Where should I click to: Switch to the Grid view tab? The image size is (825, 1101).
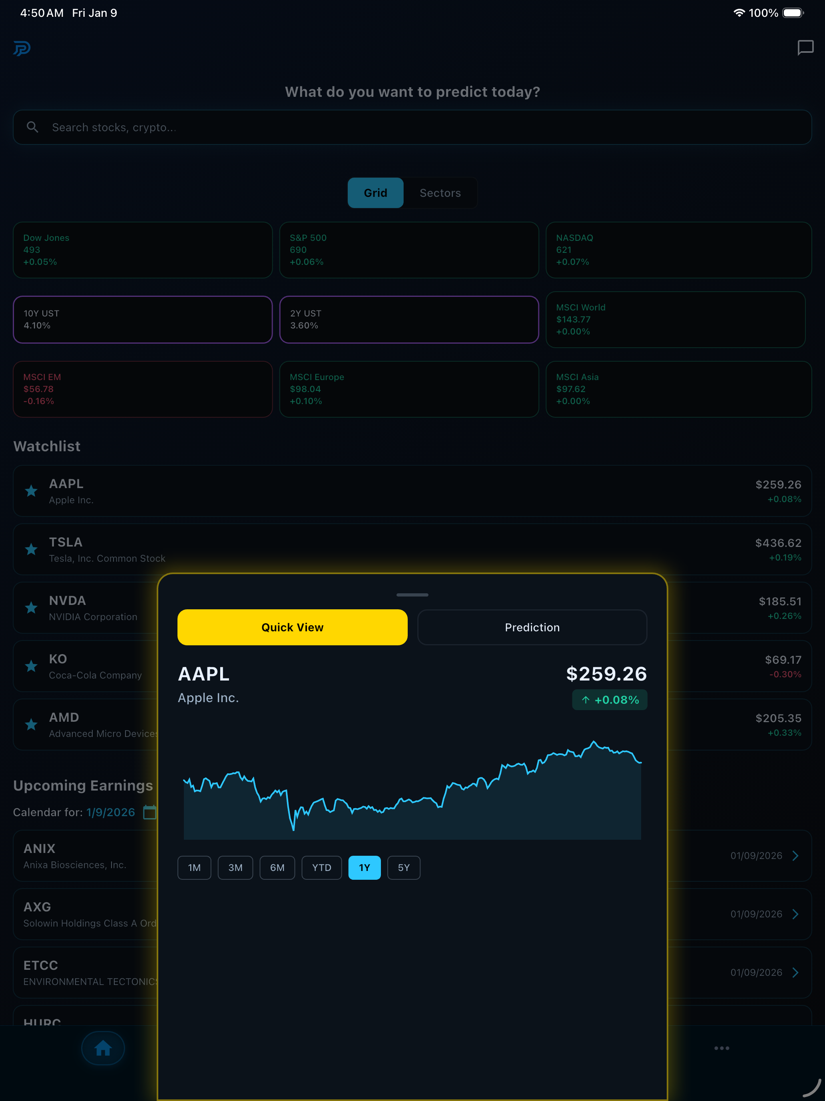click(375, 192)
